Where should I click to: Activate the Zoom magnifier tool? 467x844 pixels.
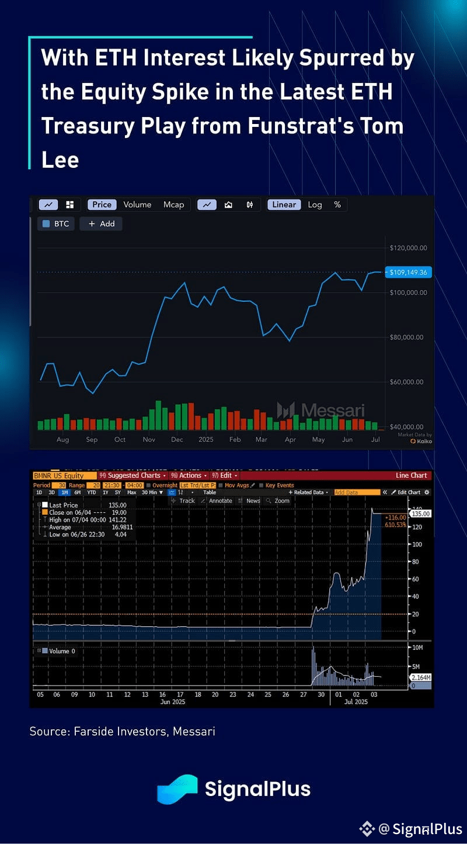click(x=278, y=501)
